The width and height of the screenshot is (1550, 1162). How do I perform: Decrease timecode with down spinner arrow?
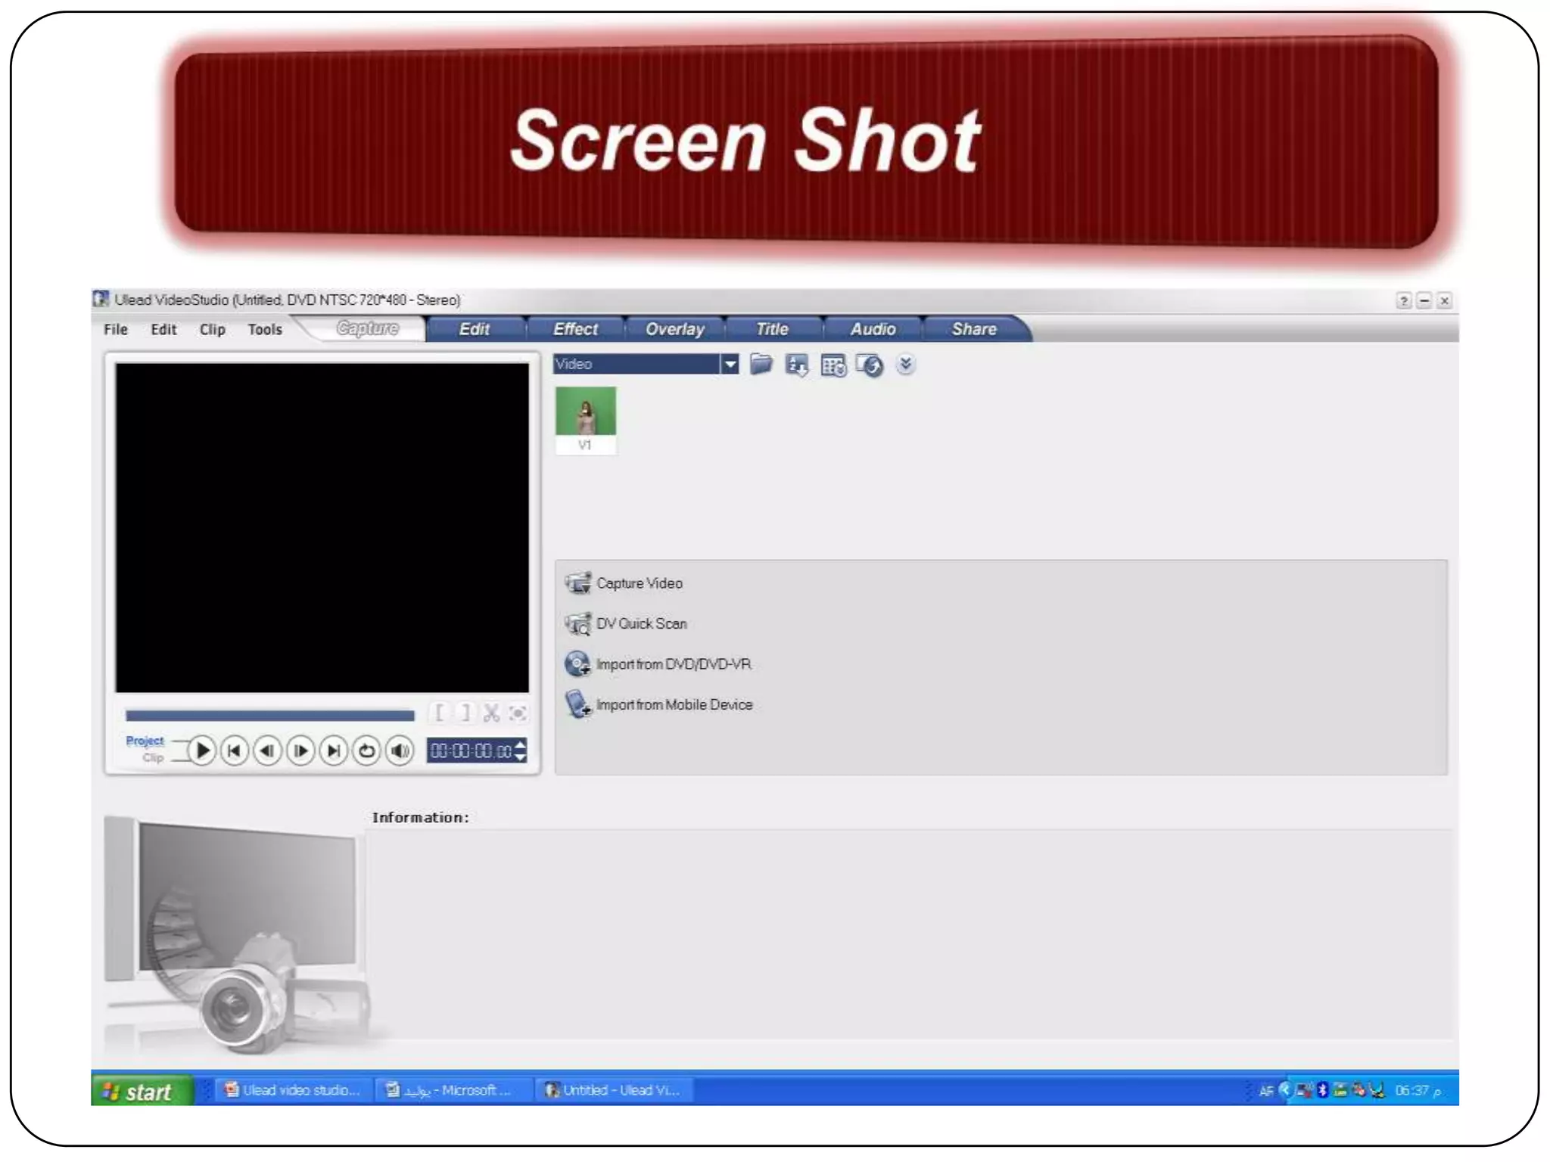521,757
